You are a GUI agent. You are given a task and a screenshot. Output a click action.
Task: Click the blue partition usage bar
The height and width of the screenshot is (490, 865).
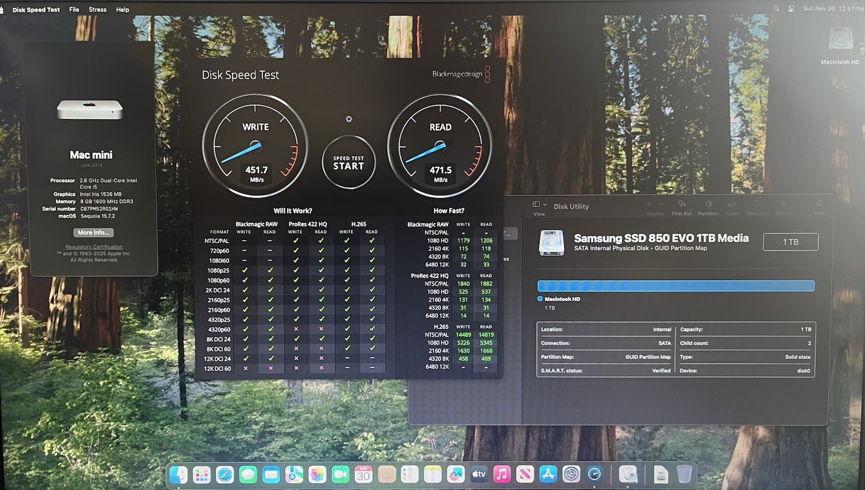(x=676, y=286)
